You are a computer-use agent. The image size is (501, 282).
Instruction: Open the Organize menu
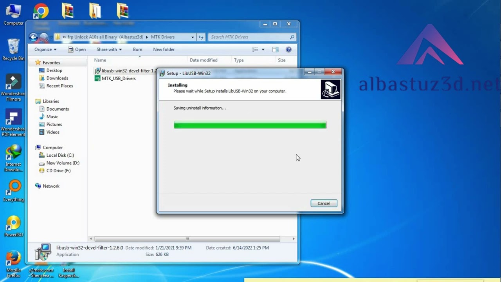45,50
